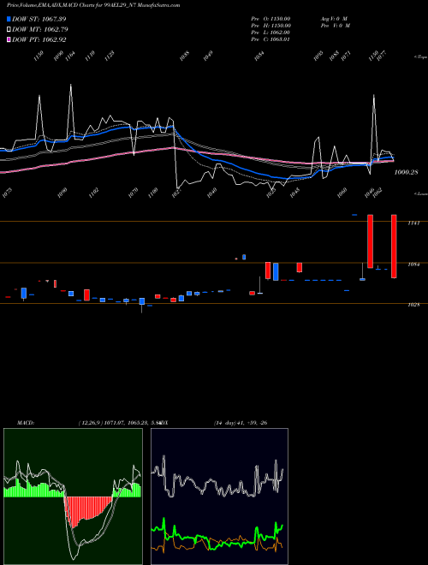428x565 pixels.
Task: Select the 'DOW ST: 1067.39' legend text
Action: click(x=39, y=19)
